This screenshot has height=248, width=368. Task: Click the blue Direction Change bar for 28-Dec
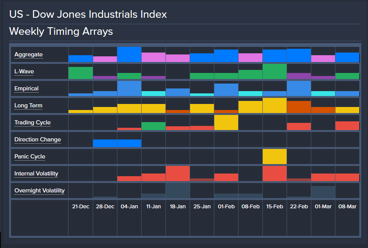coord(105,143)
